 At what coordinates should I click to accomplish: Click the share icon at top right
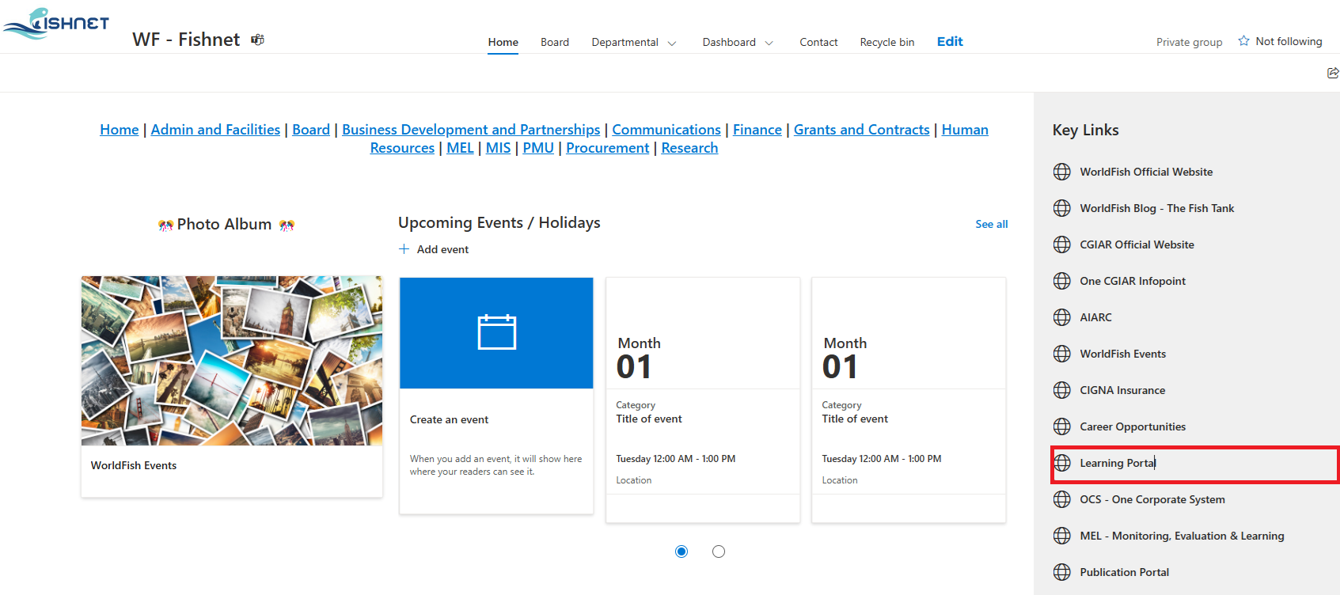tap(1333, 73)
